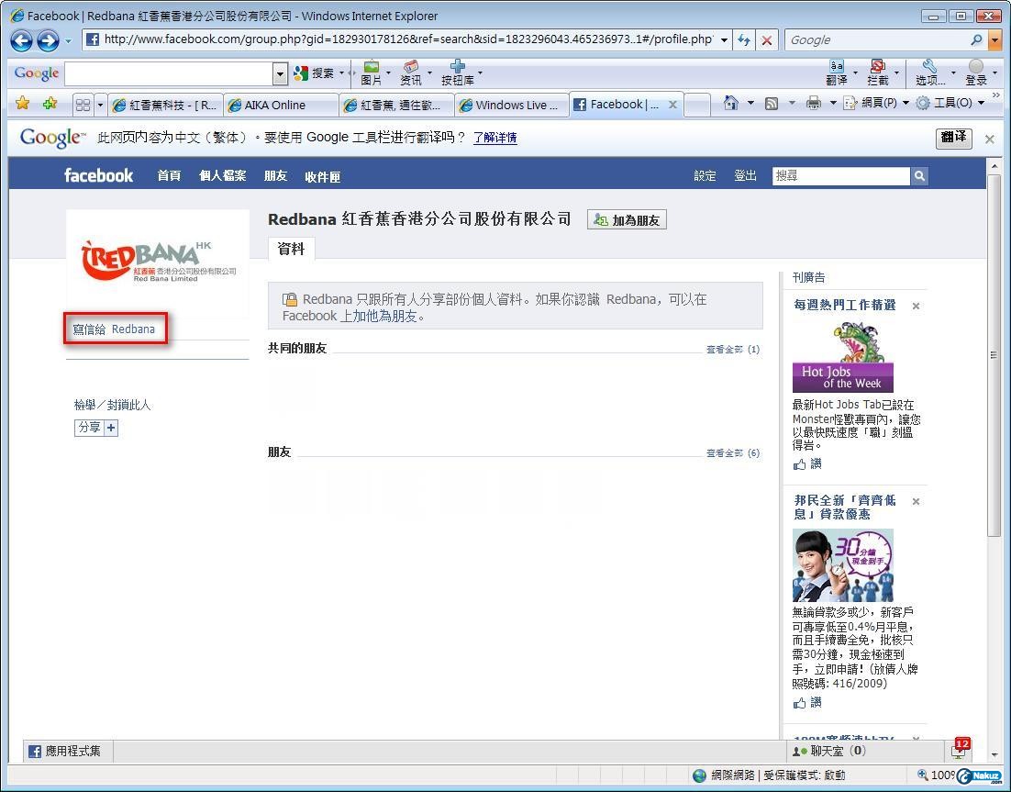This screenshot has width=1011, height=792.
Task: Dismiss the Google translate bar
Action: click(x=990, y=139)
